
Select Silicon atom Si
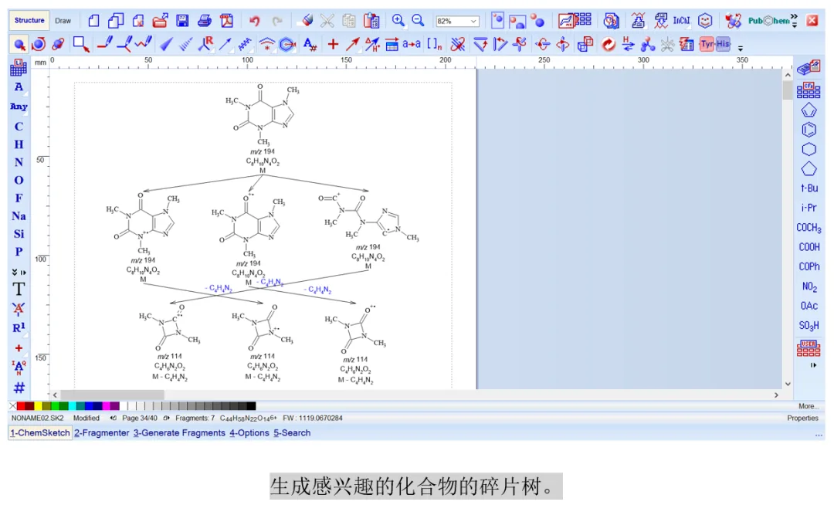point(19,234)
